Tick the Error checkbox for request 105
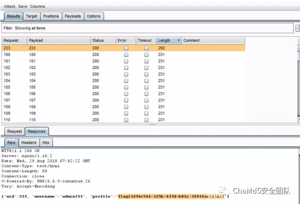 click(x=126, y=87)
